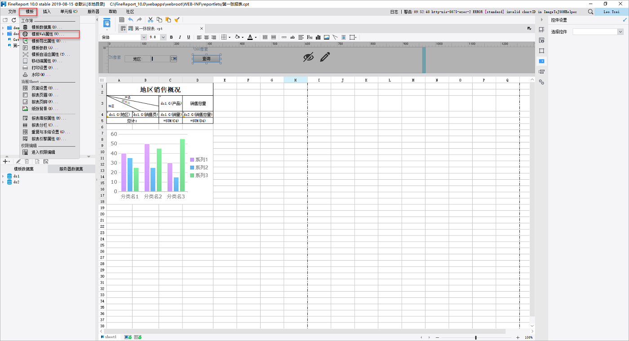
Task: Select the Format Painter brush icon
Action: (x=177, y=20)
